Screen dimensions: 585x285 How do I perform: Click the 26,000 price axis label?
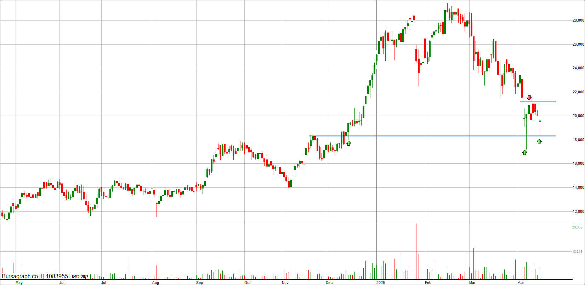pyautogui.click(x=578, y=45)
